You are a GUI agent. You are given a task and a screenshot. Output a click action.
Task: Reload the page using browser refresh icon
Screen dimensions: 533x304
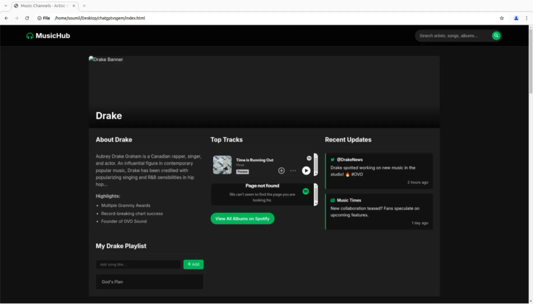click(x=27, y=18)
